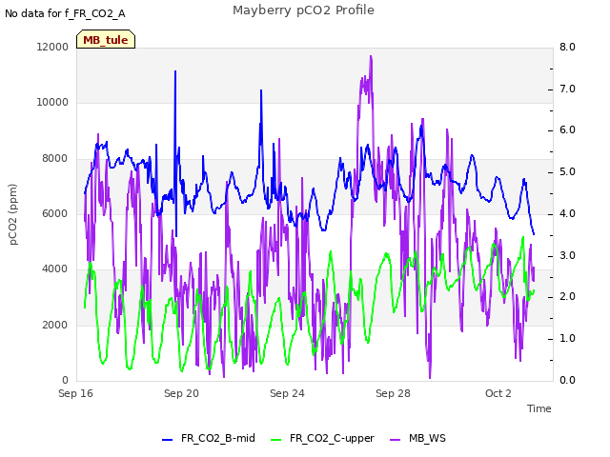610x457 pixels.
Task: Click the purple MB_WS legend swatch
Action: (395, 440)
